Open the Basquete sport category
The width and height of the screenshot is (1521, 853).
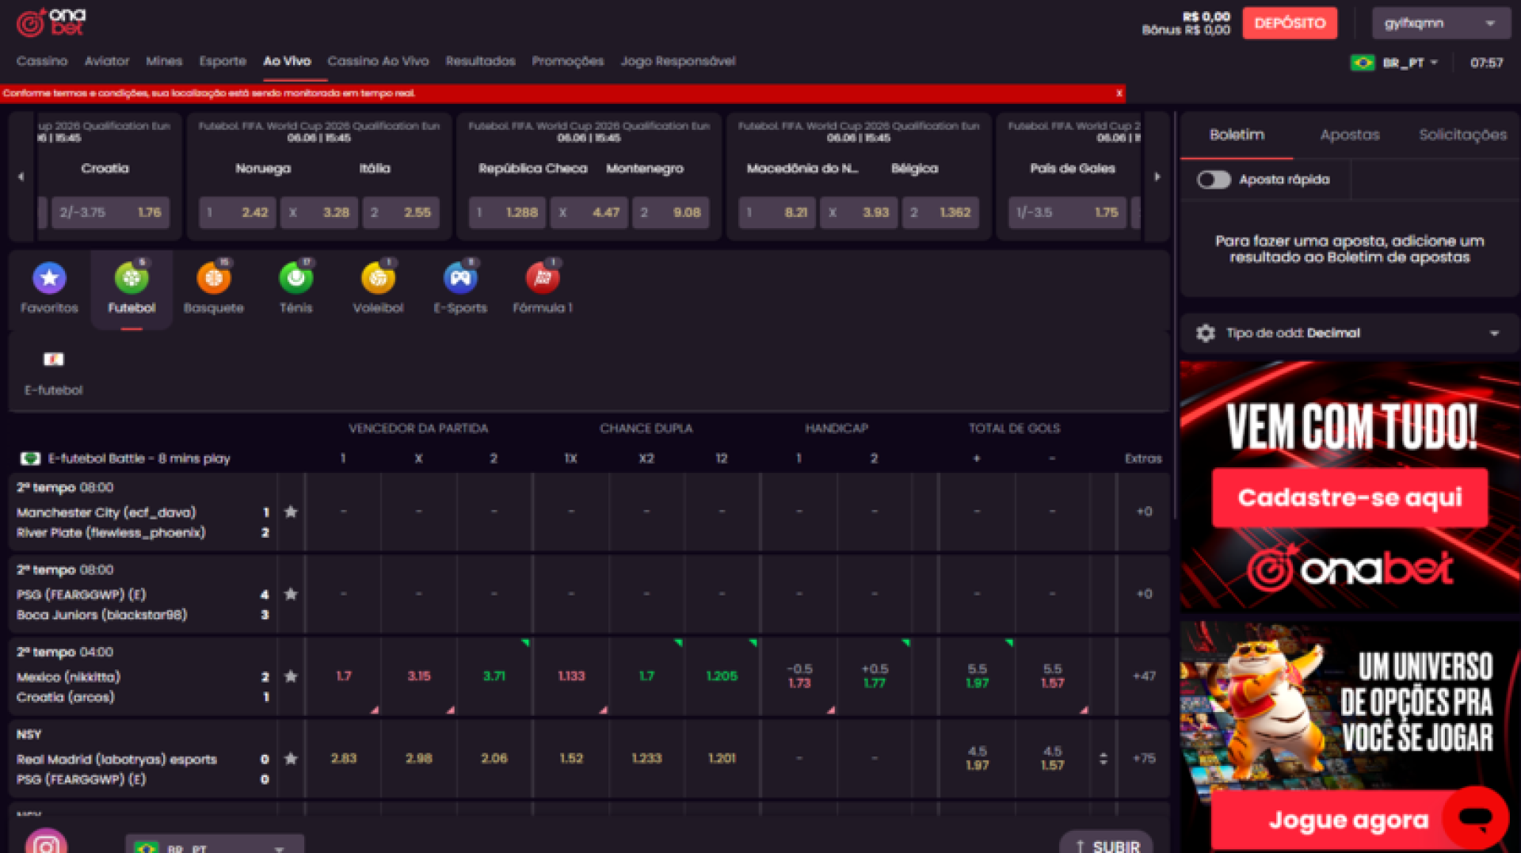coord(213,279)
